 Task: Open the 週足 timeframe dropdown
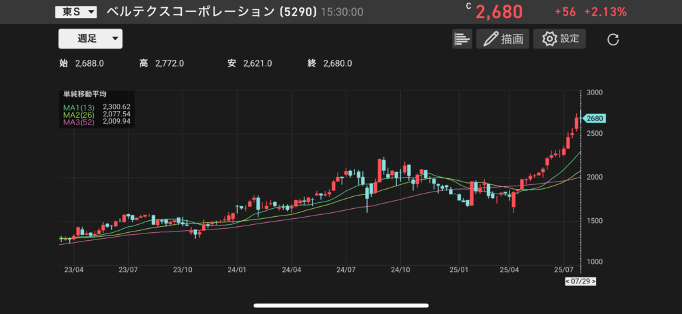coord(91,39)
